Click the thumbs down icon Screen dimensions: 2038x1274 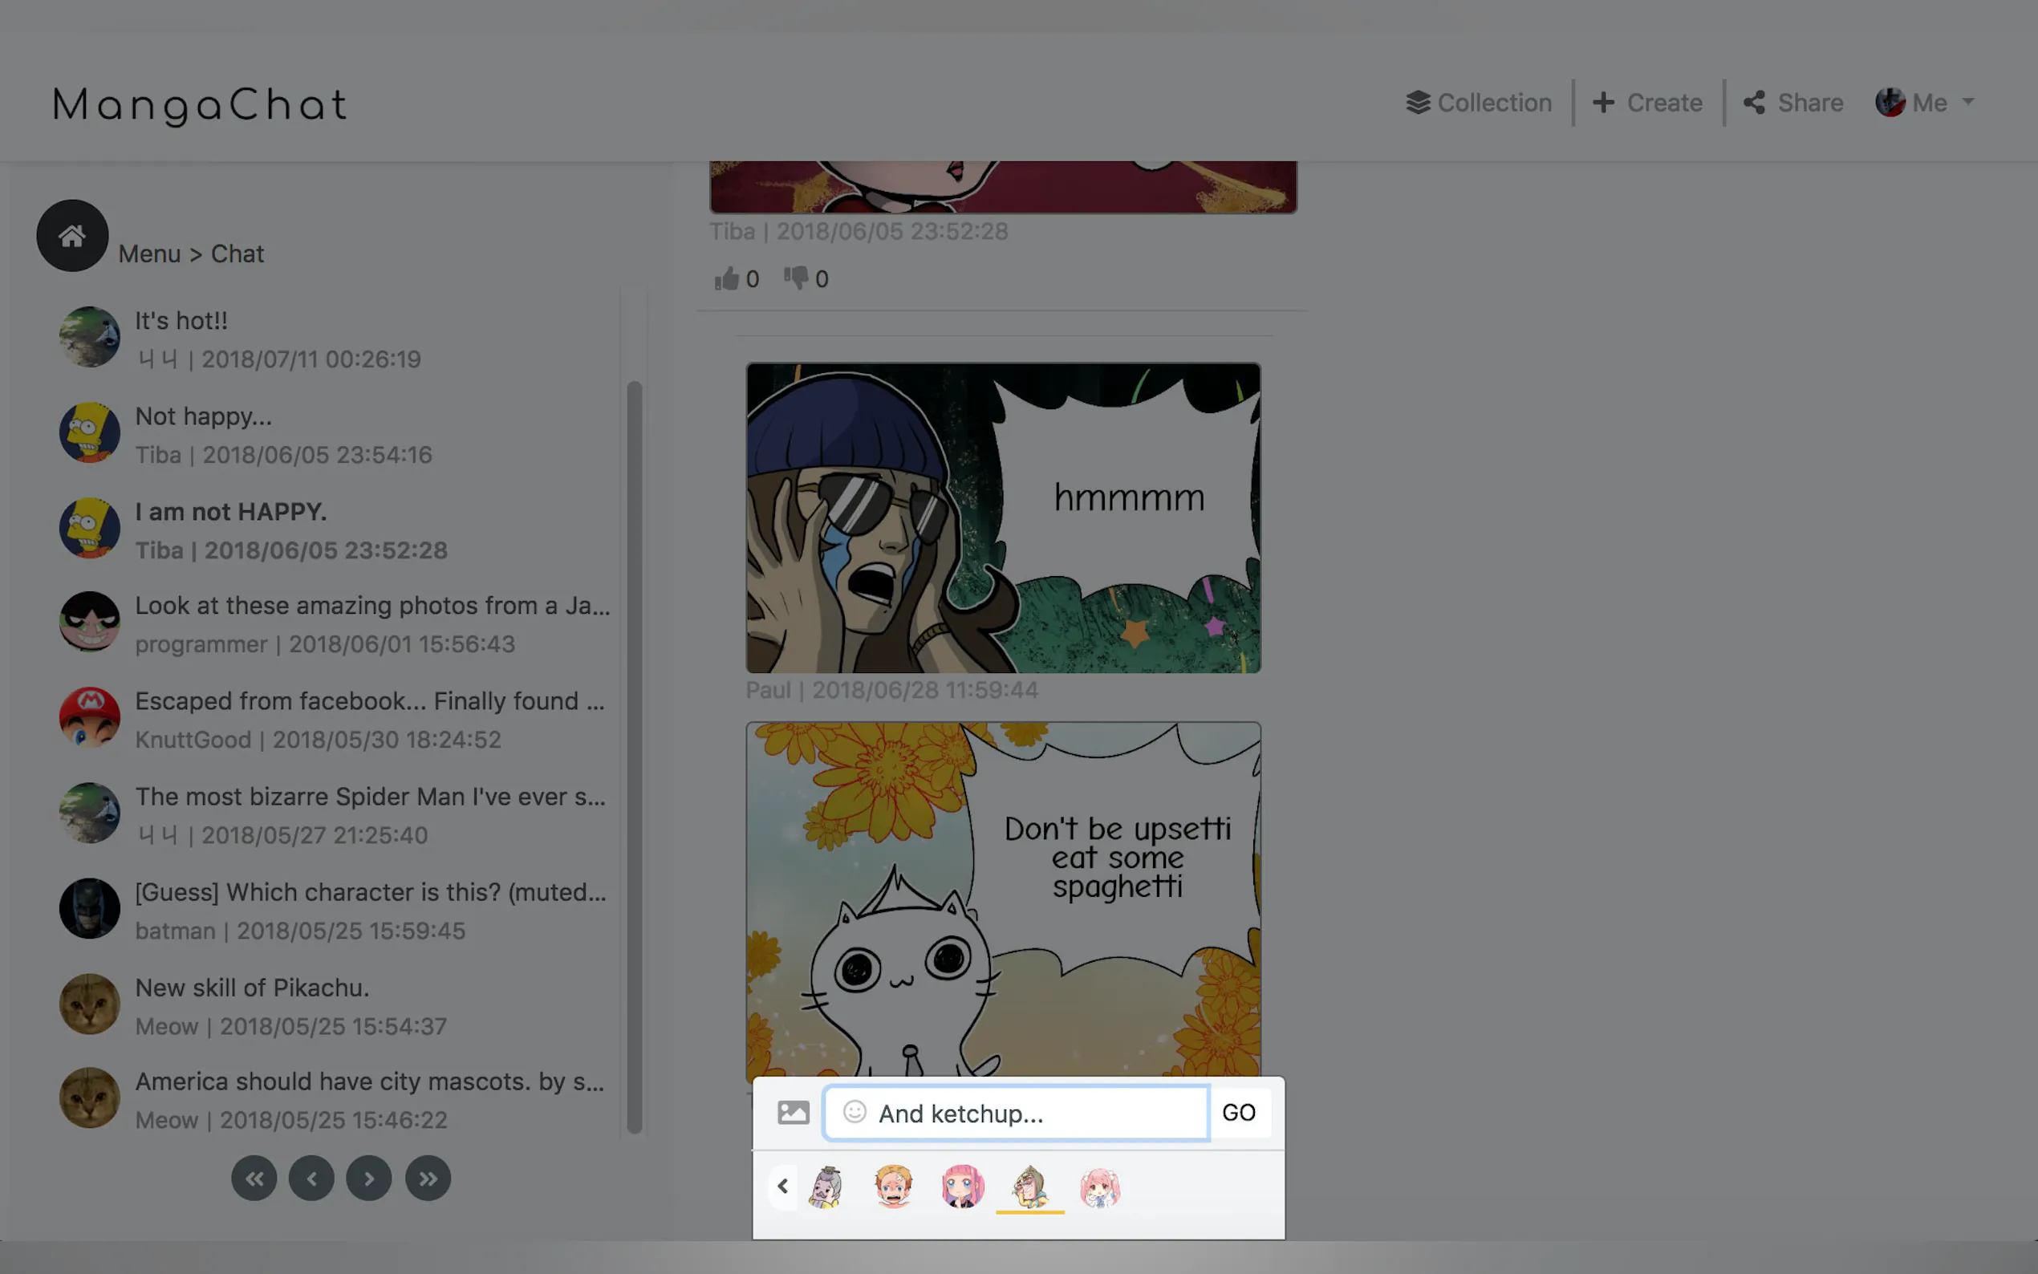795,278
